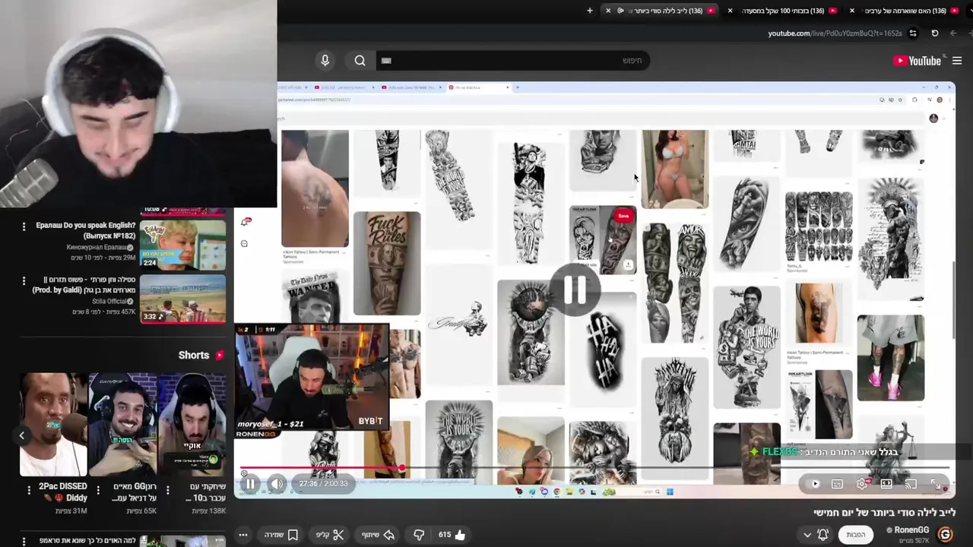Open the RonenGG channel avatar

tap(945, 535)
